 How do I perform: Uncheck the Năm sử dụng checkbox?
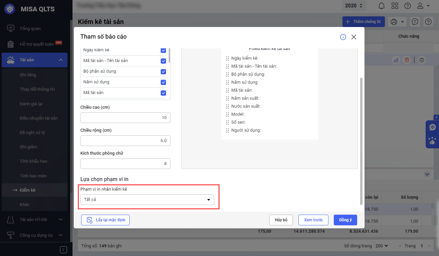pyautogui.click(x=163, y=82)
